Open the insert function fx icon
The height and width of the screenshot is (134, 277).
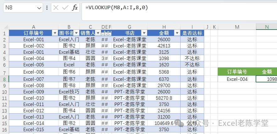pos(75,8)
